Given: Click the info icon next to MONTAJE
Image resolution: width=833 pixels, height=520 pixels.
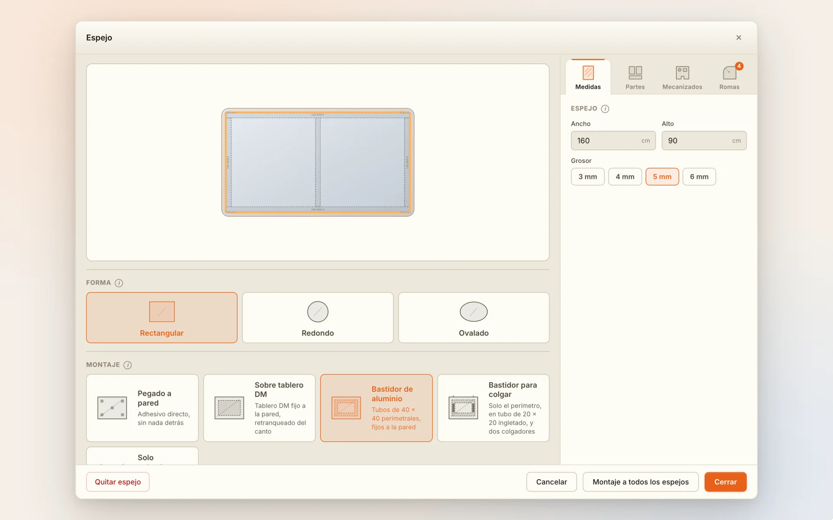Looking at the screenshot, I should pyautogui.click(x=128, y=365).
